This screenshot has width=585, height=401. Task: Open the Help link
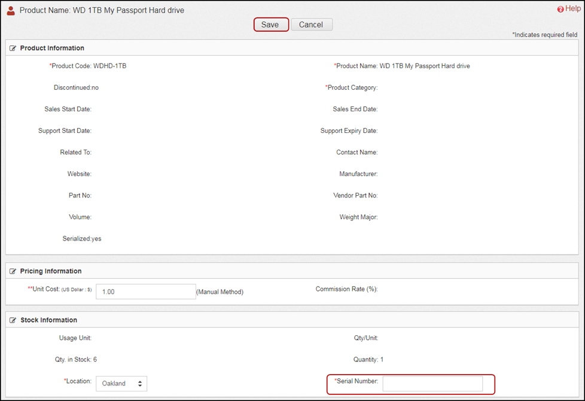[572, 8]
